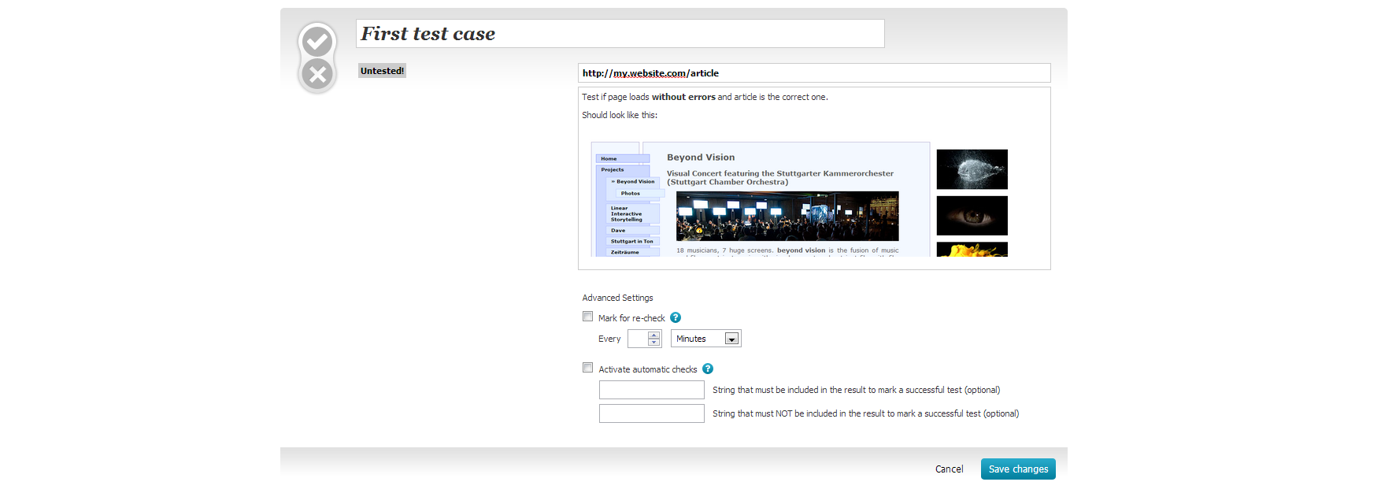Click the 'without errors' bold text
The height and width of the screenshot is (493, 1381).
click(683, 97)
